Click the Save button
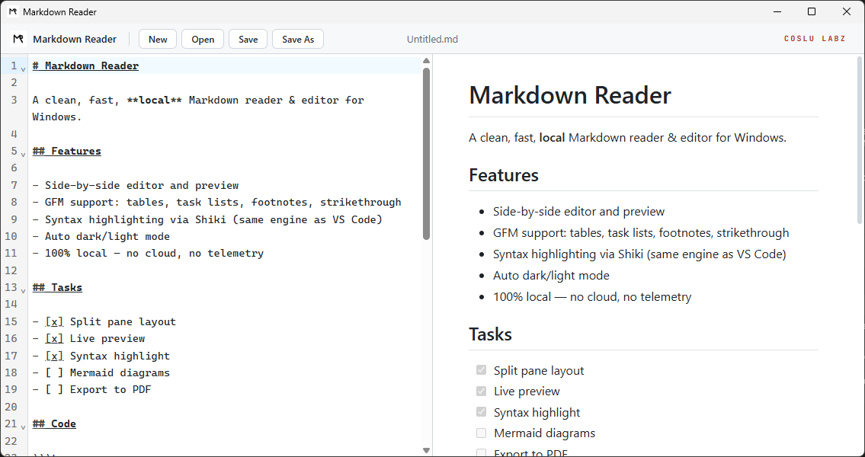Viewport: 865px width, 457px height. pyautogui.click(x=248, y=39)
